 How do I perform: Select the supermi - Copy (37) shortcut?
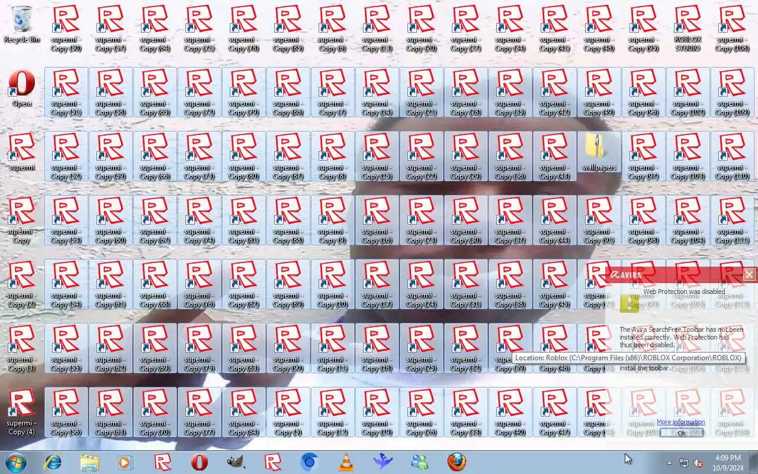click(x=510, y=220)
